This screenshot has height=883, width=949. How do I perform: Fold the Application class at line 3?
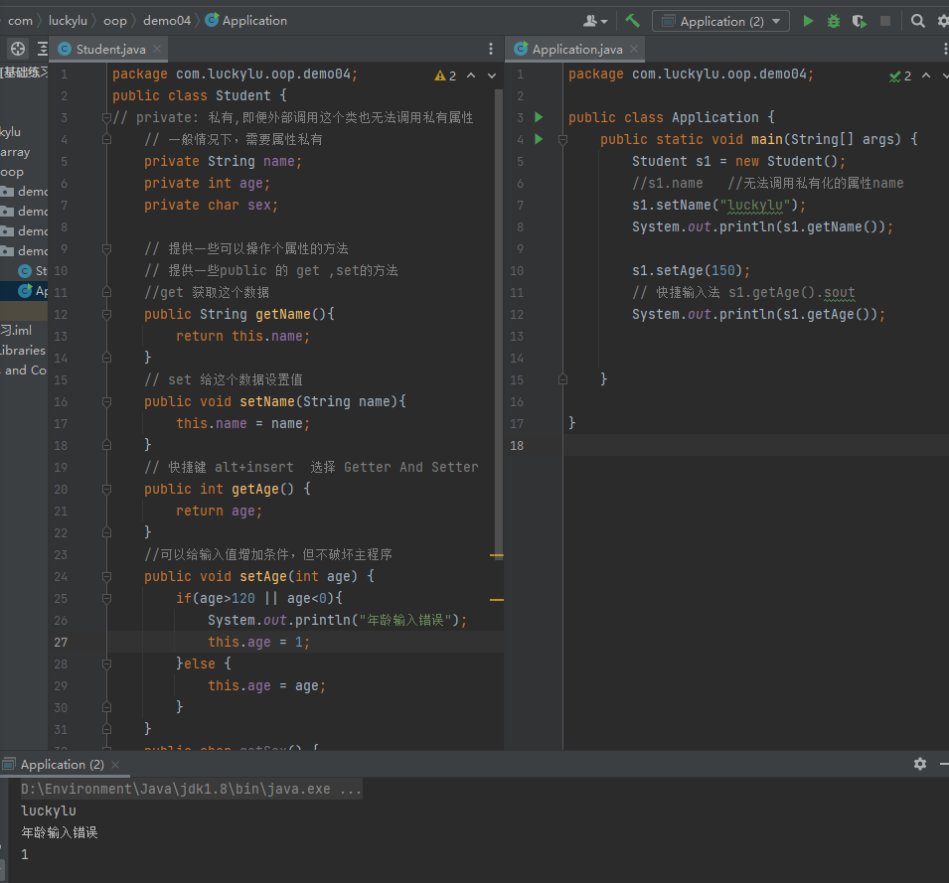coord(562,117)
